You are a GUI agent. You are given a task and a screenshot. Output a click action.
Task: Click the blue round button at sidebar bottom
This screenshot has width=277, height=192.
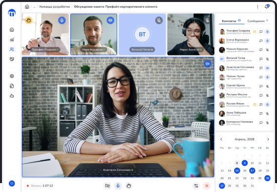[12, 184]
